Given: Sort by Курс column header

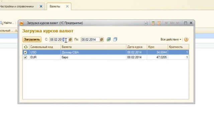Looking at the screenshot, I should point(157,47).
